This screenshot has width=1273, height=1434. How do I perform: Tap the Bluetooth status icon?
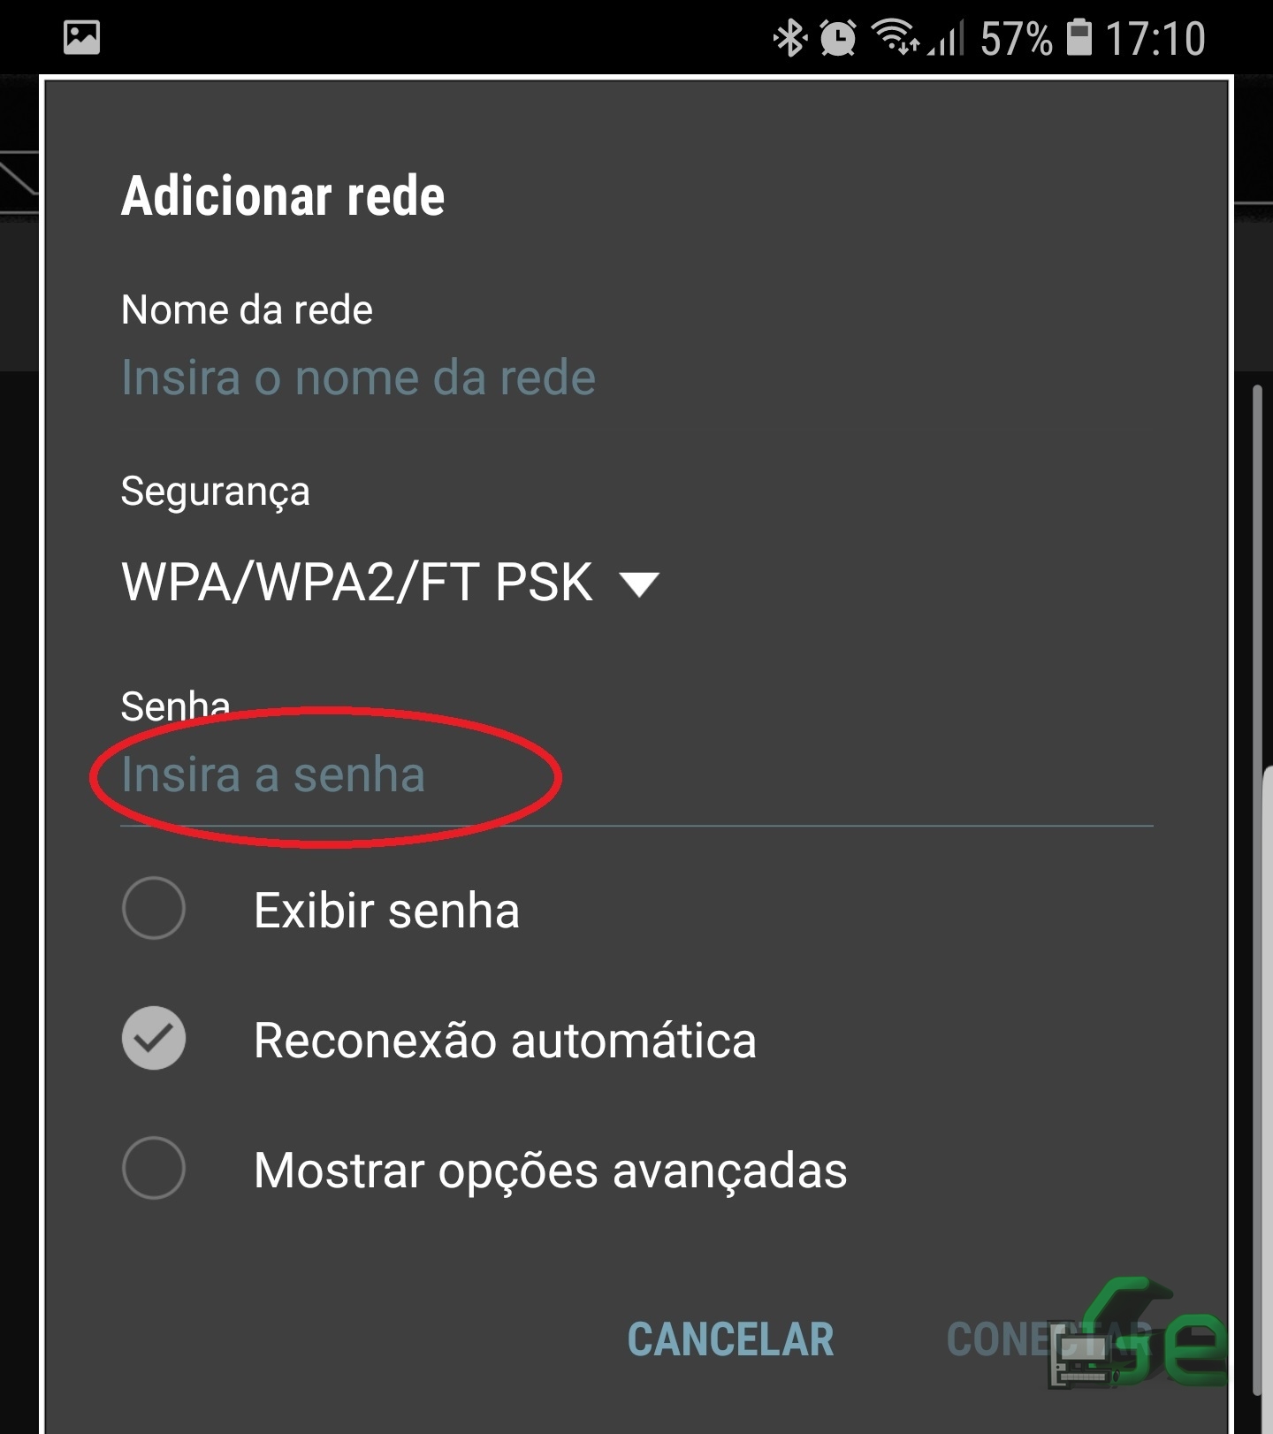pyautogui.click(x=789, y=38)
